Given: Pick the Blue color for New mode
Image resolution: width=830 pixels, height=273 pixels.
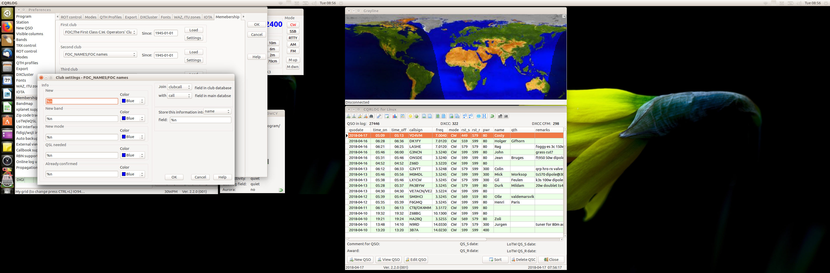Looking at the screenshot, I should coord(132,137).
